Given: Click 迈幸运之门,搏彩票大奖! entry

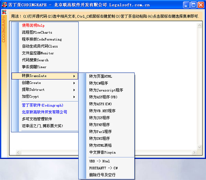Looking at the screenshot, I should 45,126.
